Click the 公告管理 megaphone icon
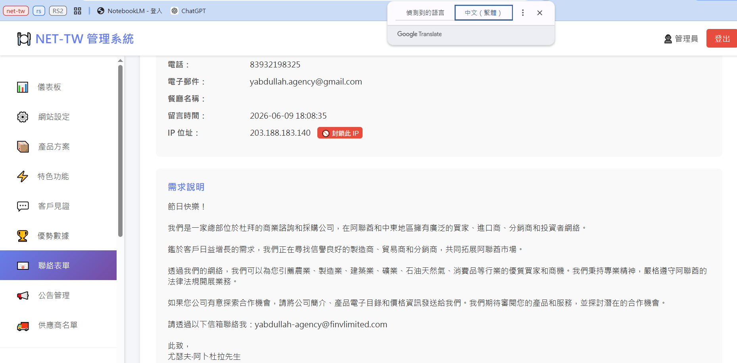Viewport: 737px width, 363px height. pos(23,295)
